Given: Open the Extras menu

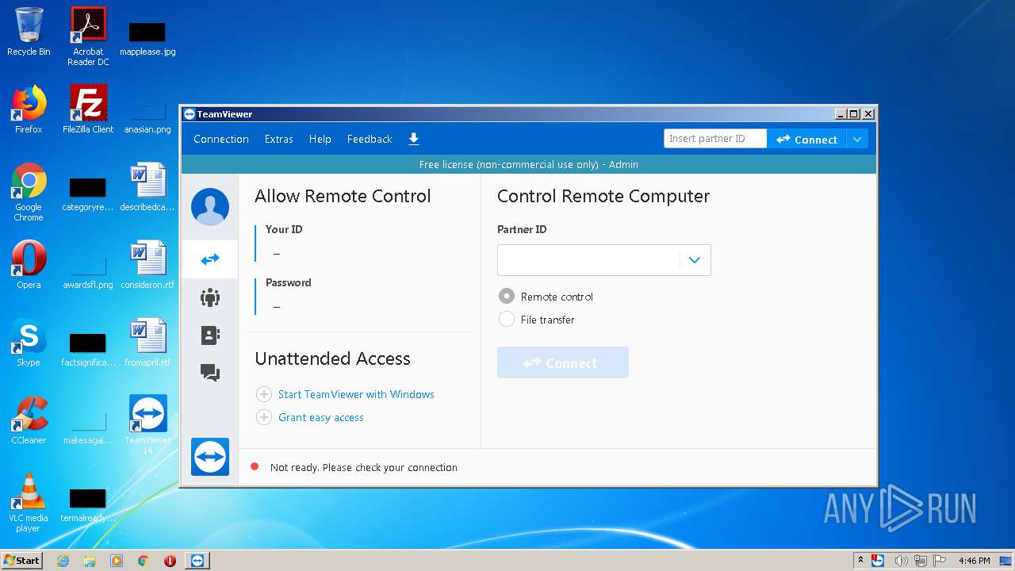Looking at the screenshot, I should point(279,139).
